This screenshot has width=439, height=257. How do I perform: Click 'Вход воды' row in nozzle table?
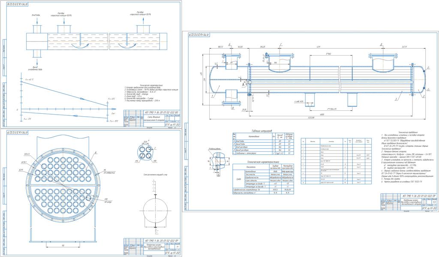263,142
